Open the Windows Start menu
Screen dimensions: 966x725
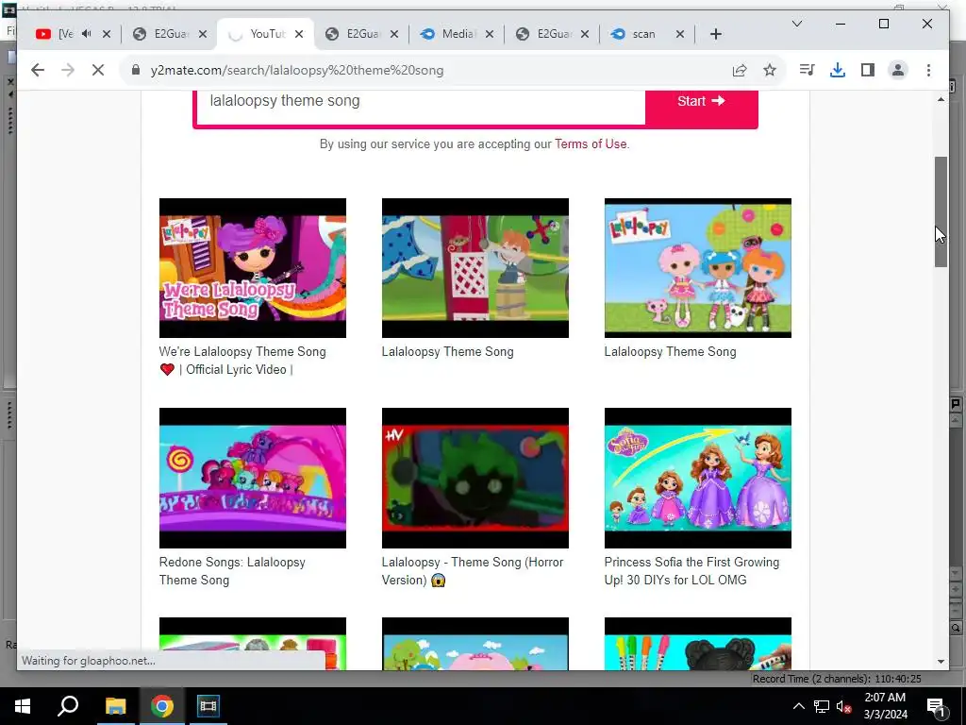23,706
